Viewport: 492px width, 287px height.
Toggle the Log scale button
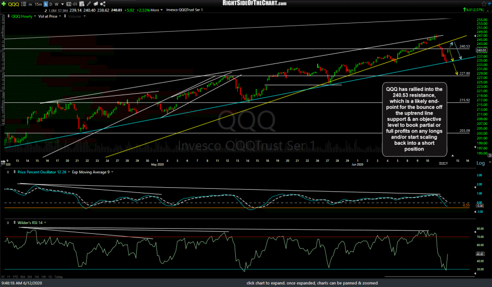click(480, 163)
